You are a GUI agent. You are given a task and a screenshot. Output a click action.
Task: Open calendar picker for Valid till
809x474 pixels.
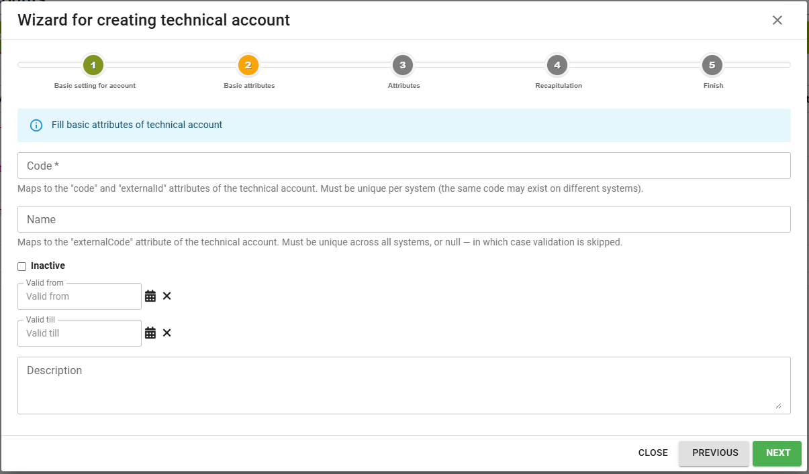pyautogui.click(x=150, y=333)
